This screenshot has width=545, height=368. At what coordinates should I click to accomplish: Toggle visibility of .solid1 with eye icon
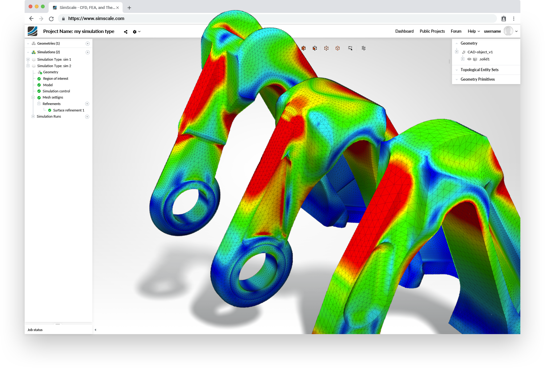coord(469,59)
